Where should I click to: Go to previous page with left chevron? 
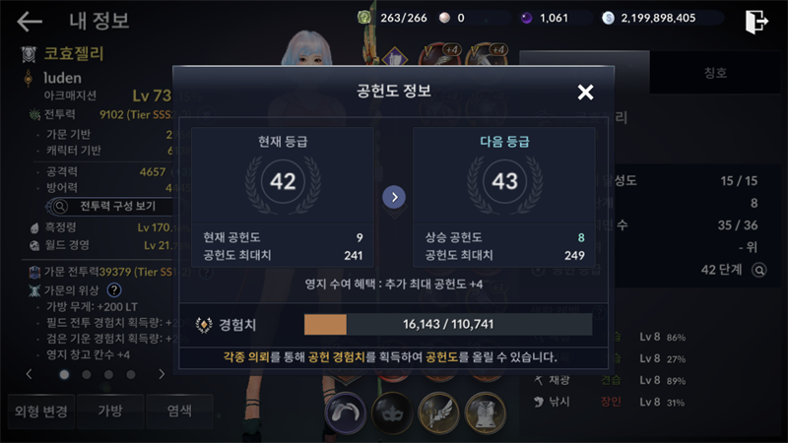point(30,374)
